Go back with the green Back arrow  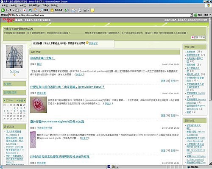(3, 10)
